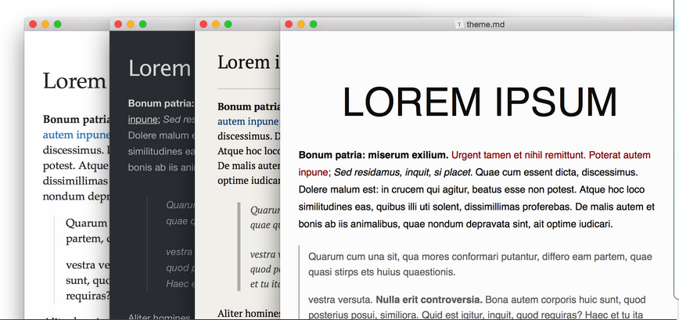Open underlined 'inpune' link in dark window

pos(142,120)
